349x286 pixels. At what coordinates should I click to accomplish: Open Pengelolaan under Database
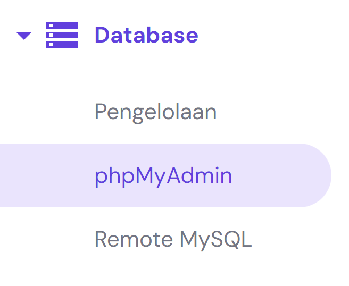(x=155, y=112)
